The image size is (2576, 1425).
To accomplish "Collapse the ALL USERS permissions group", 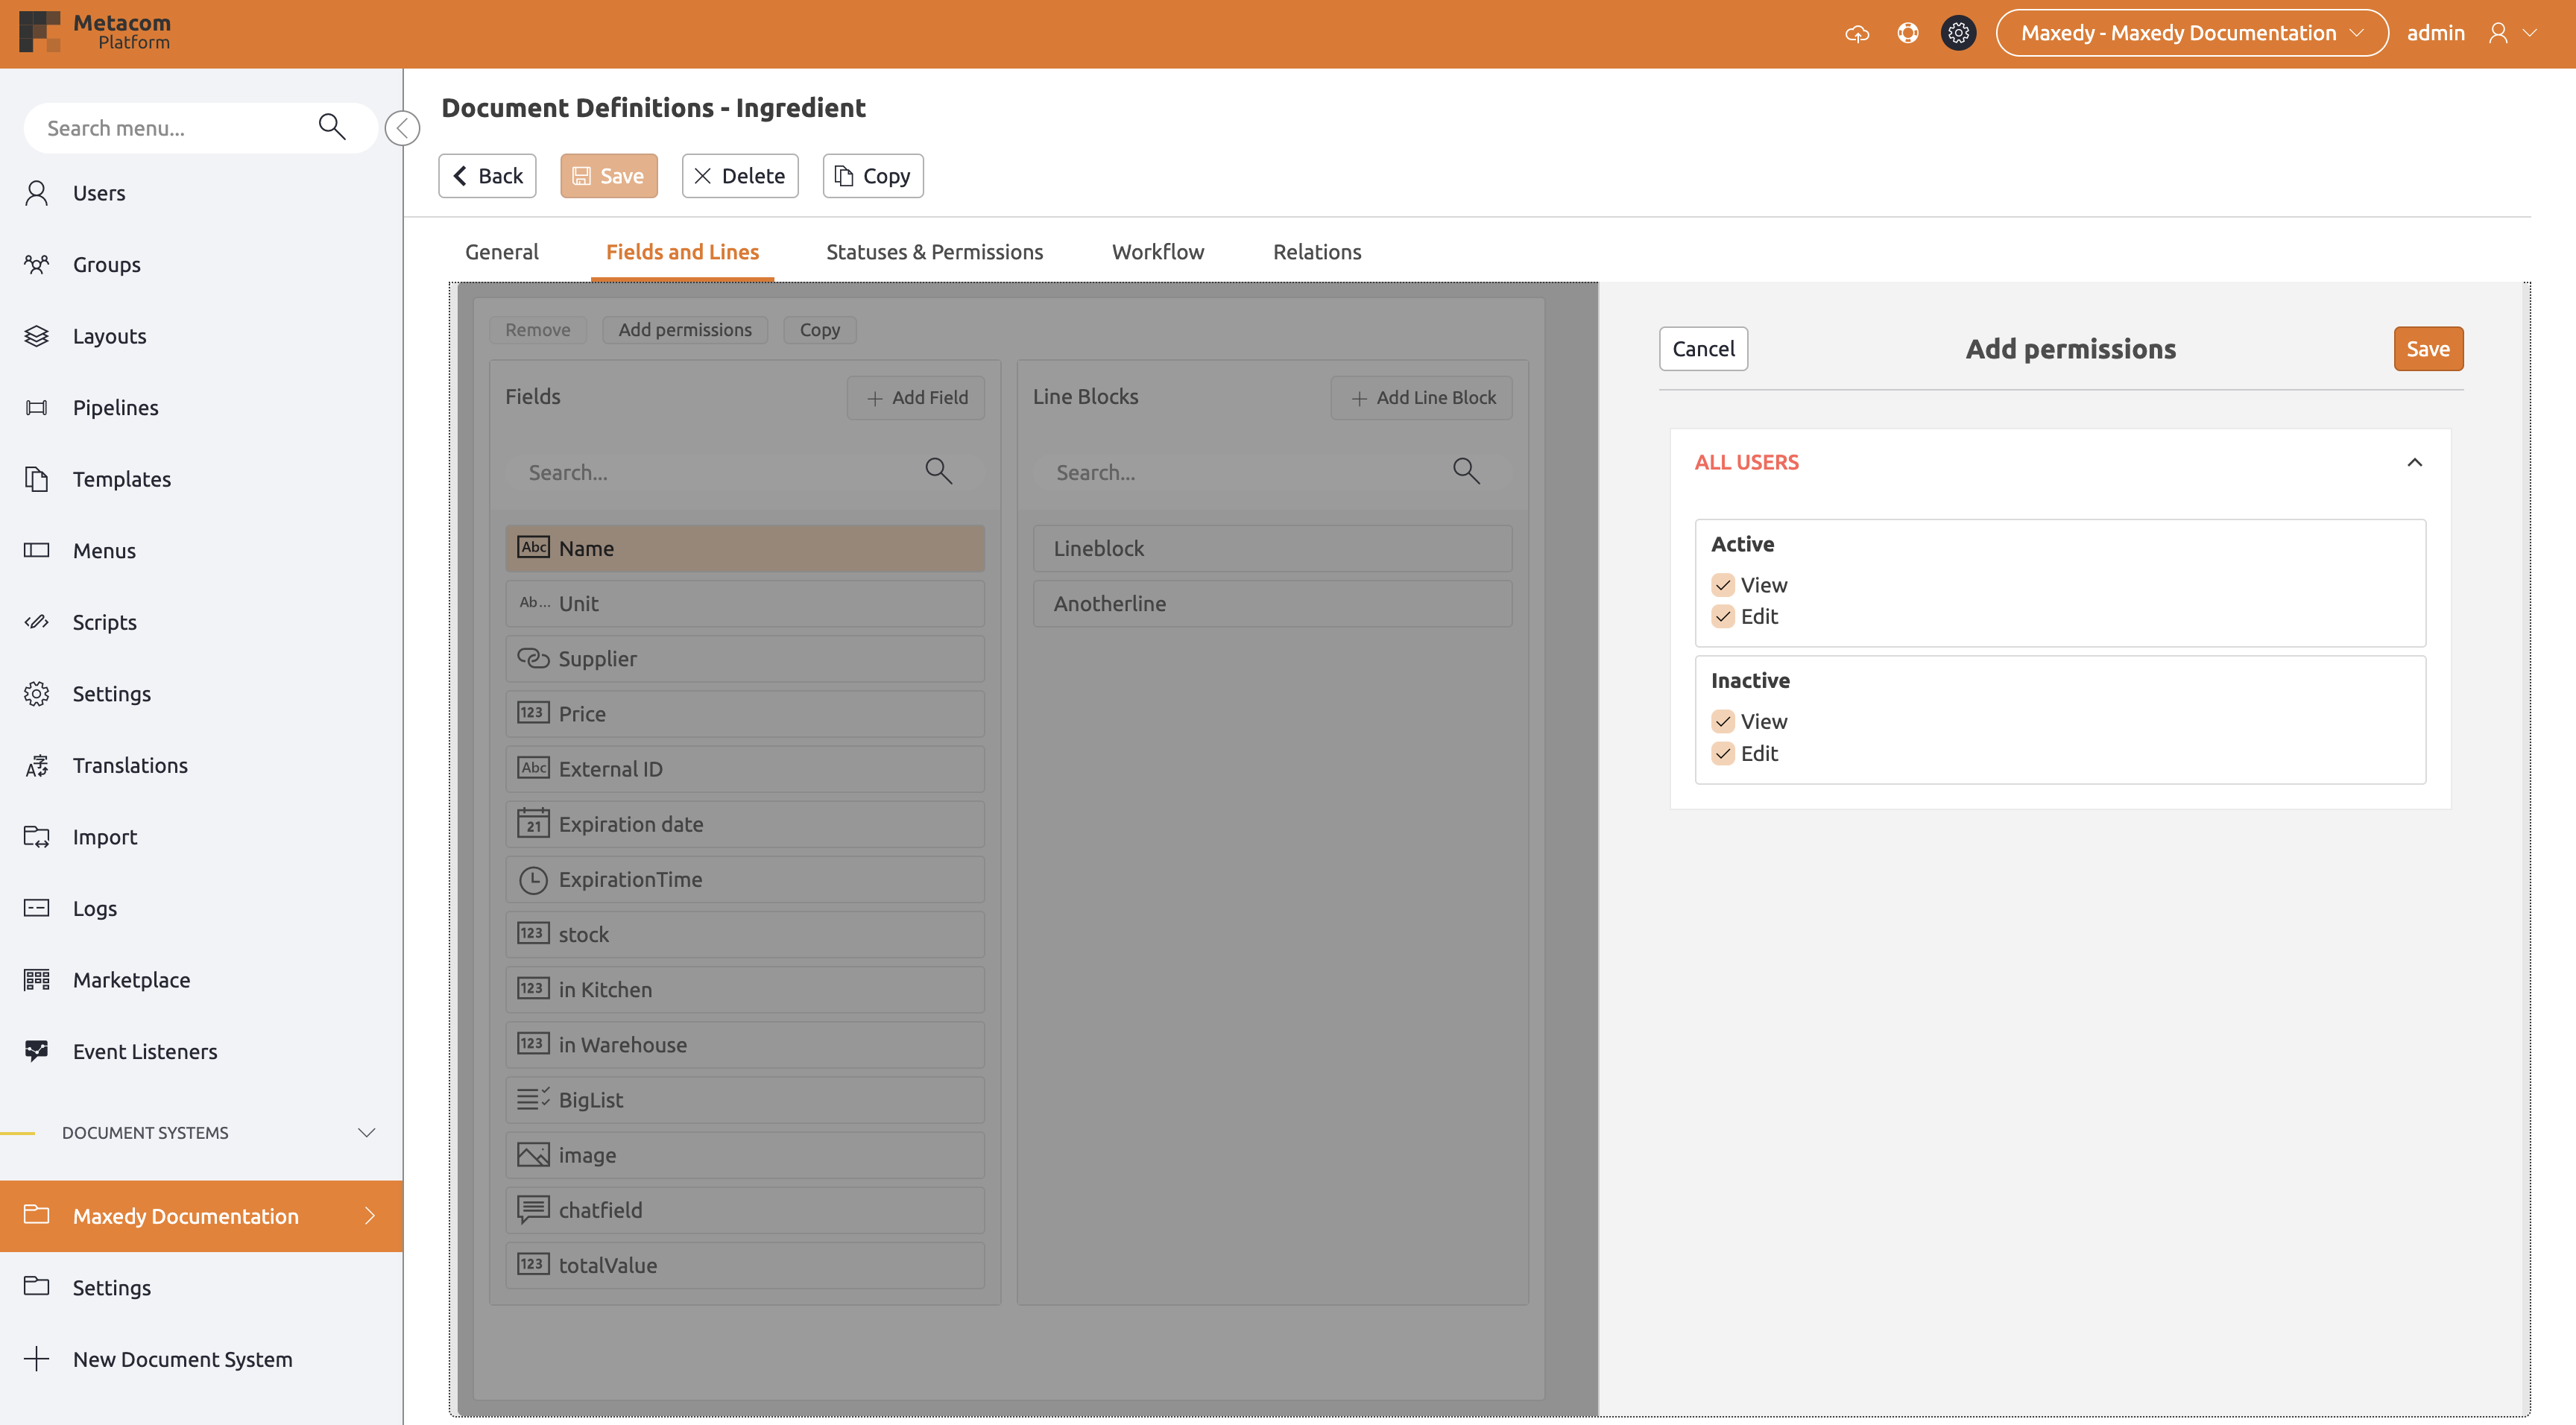I will pos(2414,462).
